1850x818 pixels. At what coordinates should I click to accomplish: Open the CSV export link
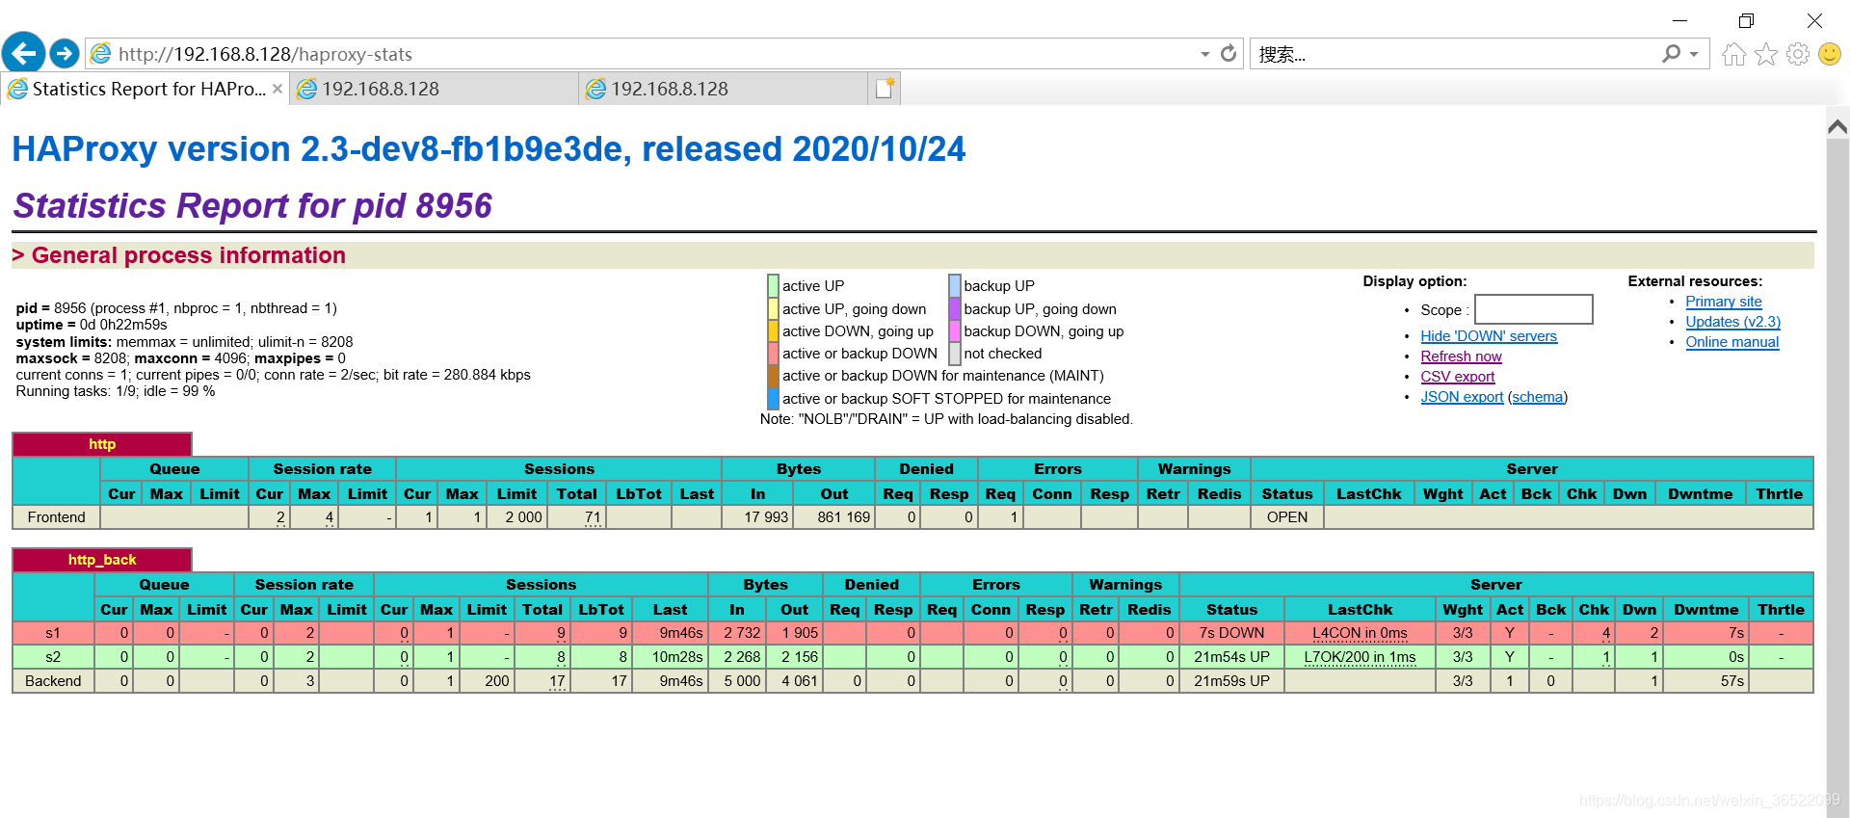coord(1458,376)
